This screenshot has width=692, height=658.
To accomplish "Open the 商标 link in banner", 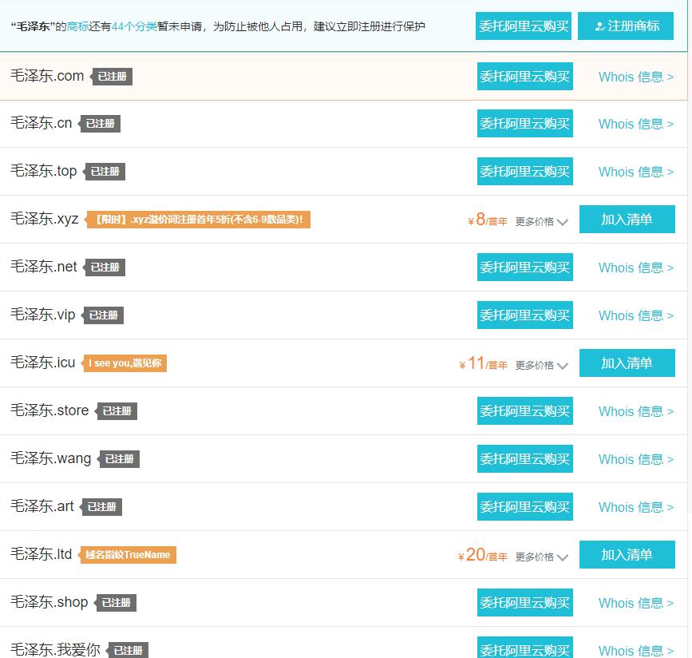I will click(78, 26).
